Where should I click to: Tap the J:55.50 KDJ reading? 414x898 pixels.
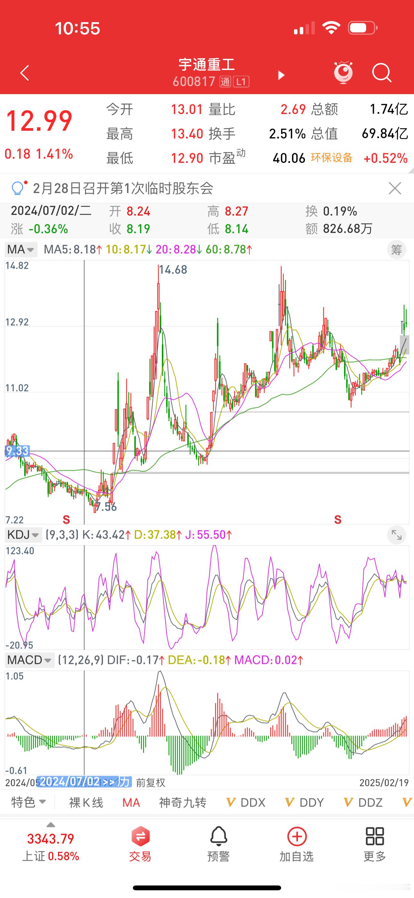click(x=208, y=535)
